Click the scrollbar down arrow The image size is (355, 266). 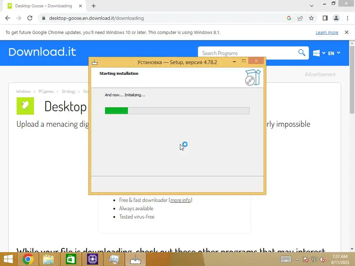352,249
